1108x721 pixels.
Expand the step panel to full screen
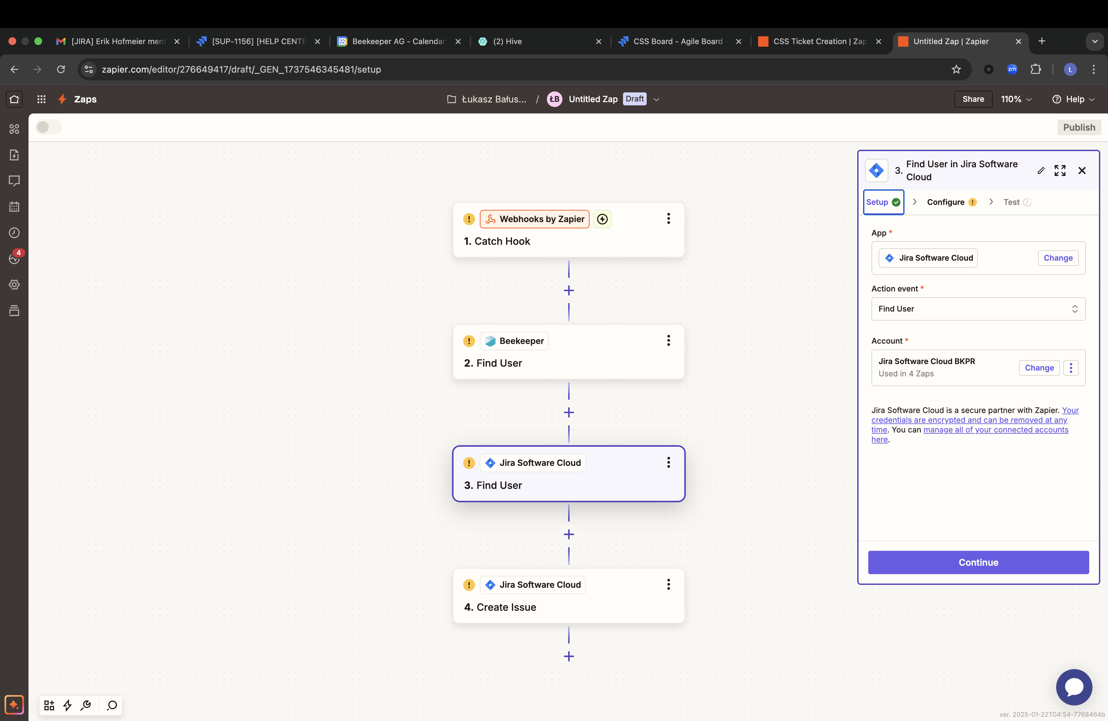(1060, 171)
